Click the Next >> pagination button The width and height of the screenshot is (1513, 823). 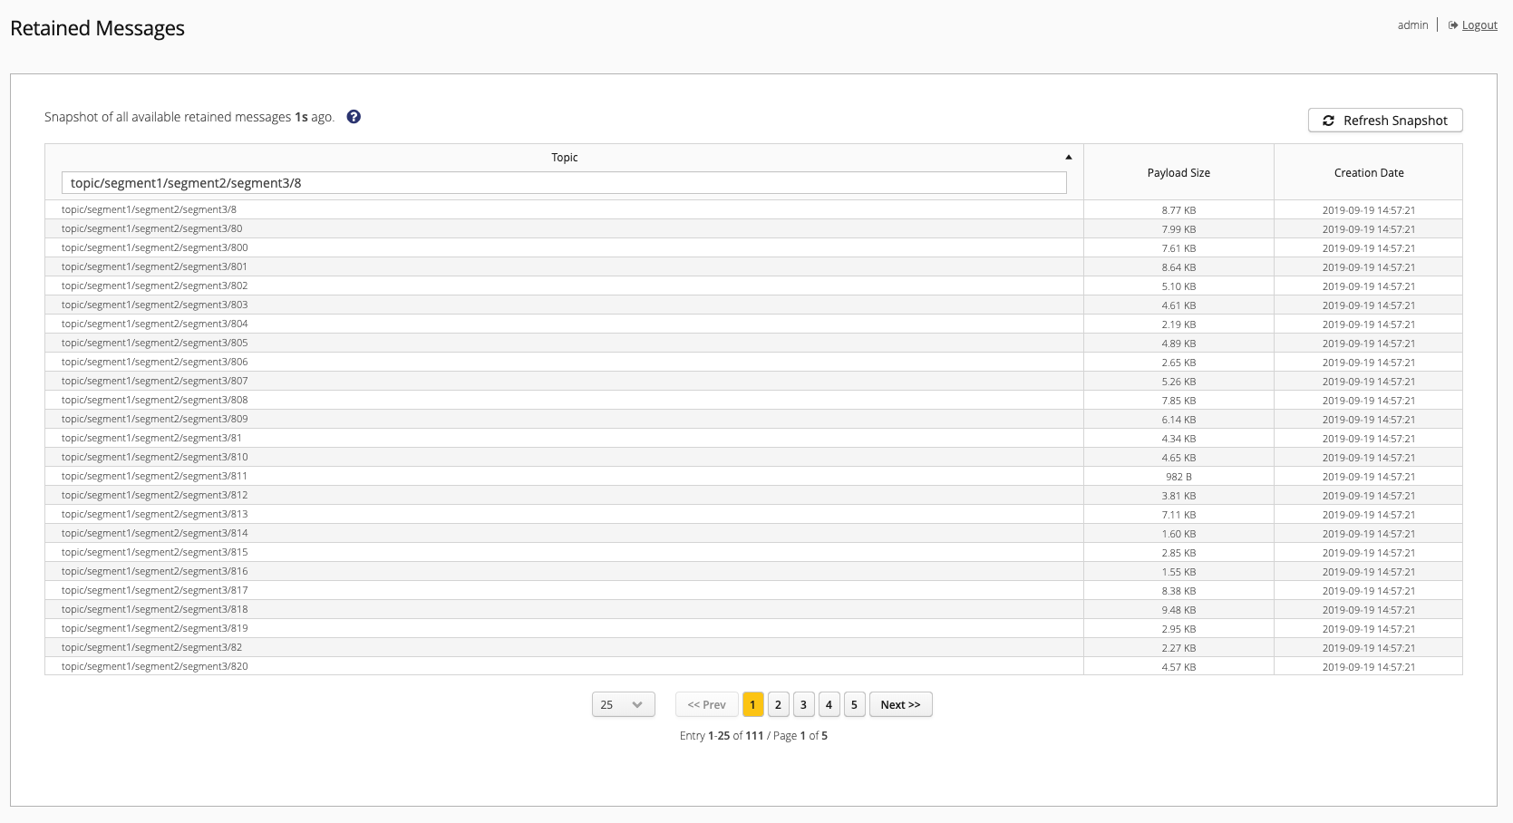click(900, 705)
